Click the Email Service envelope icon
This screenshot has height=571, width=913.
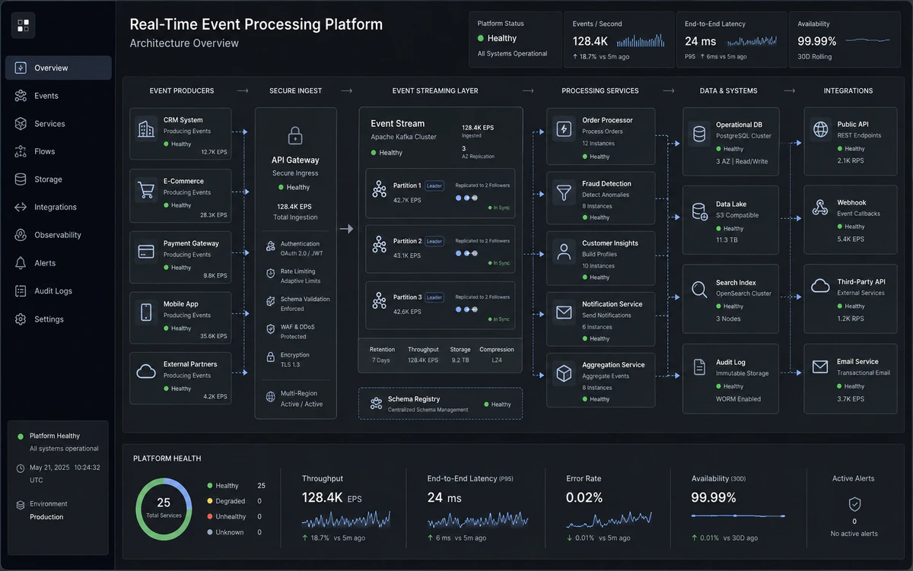point(820,367)
